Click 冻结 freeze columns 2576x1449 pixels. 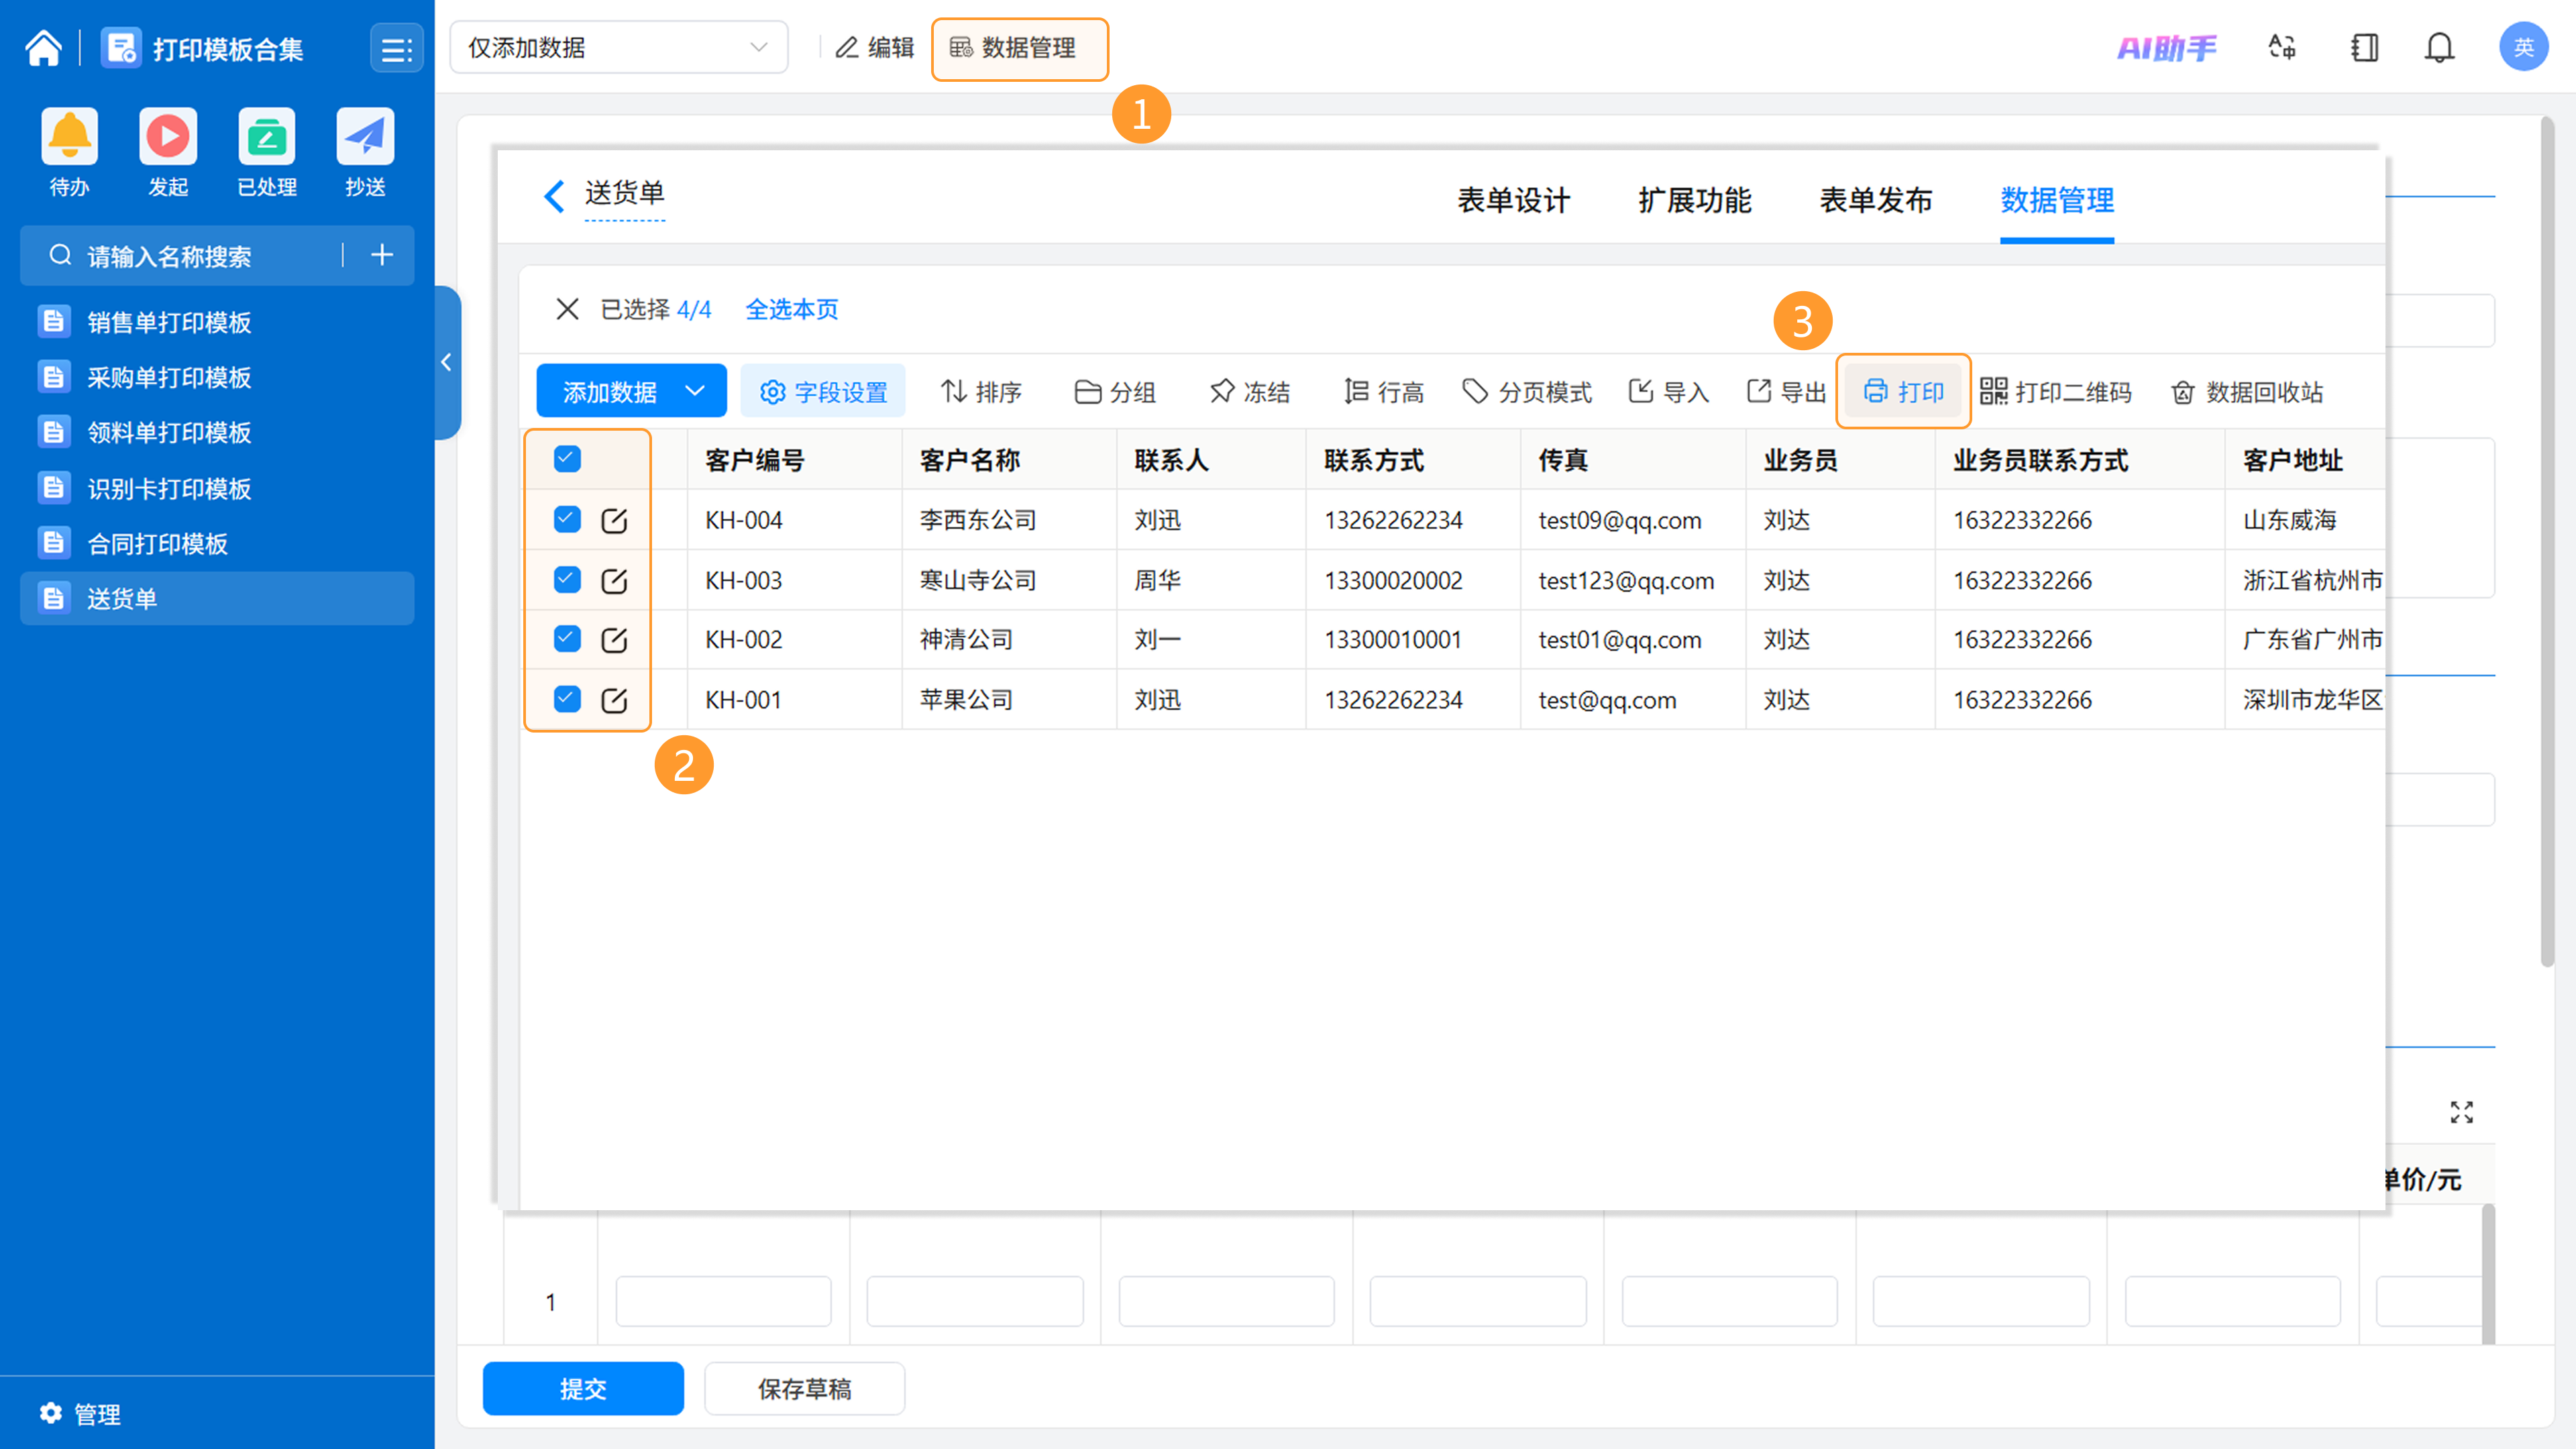1249,391
